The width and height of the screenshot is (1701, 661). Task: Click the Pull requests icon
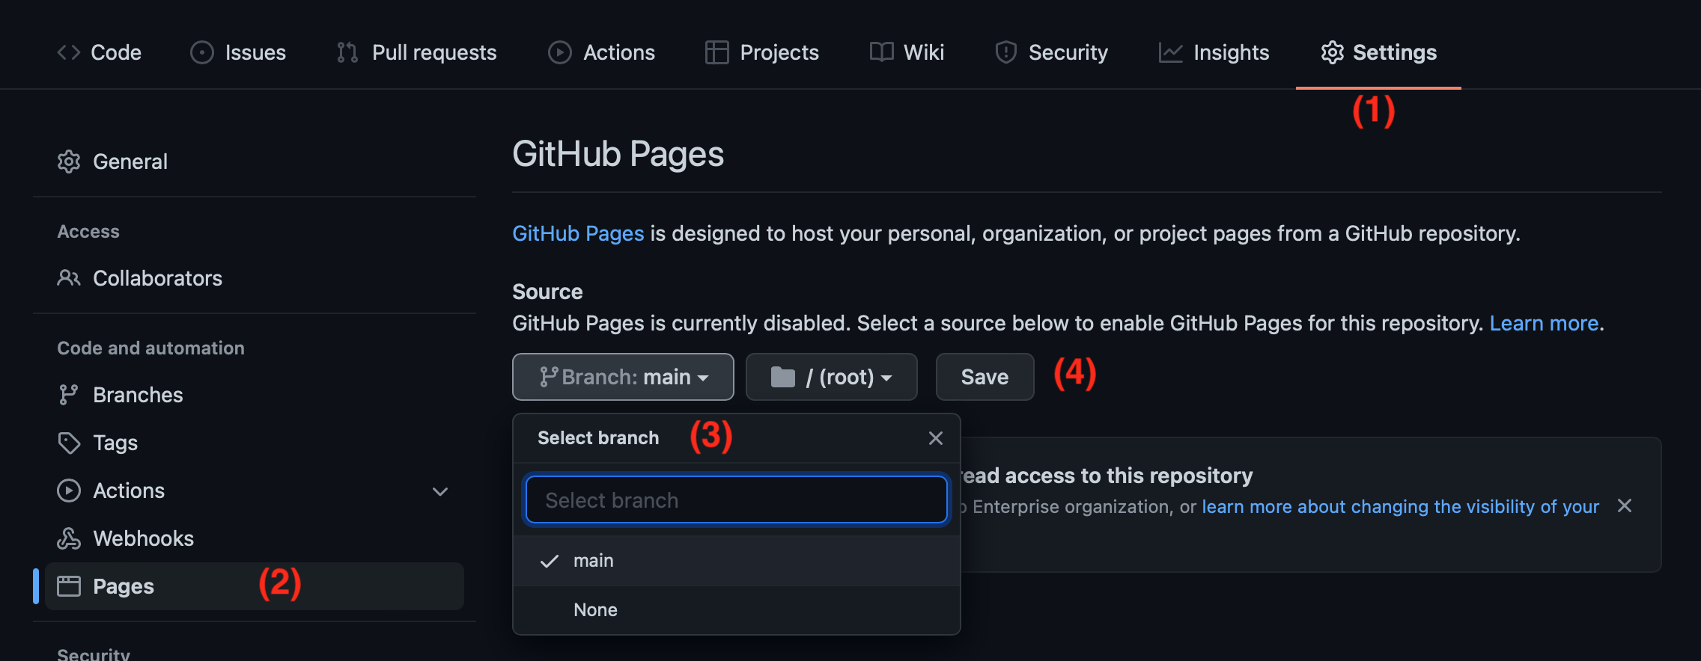347,52
